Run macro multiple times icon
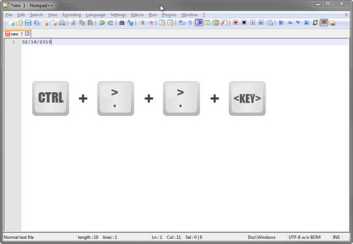 [261, 23]
